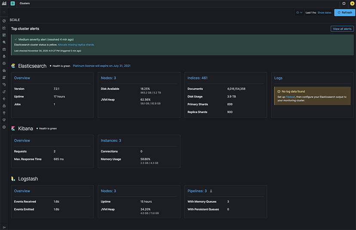The width and height of the screenshot is (356, 230).
Task: Click the briefcase icon in the sidebar
Action: [4, 49]
